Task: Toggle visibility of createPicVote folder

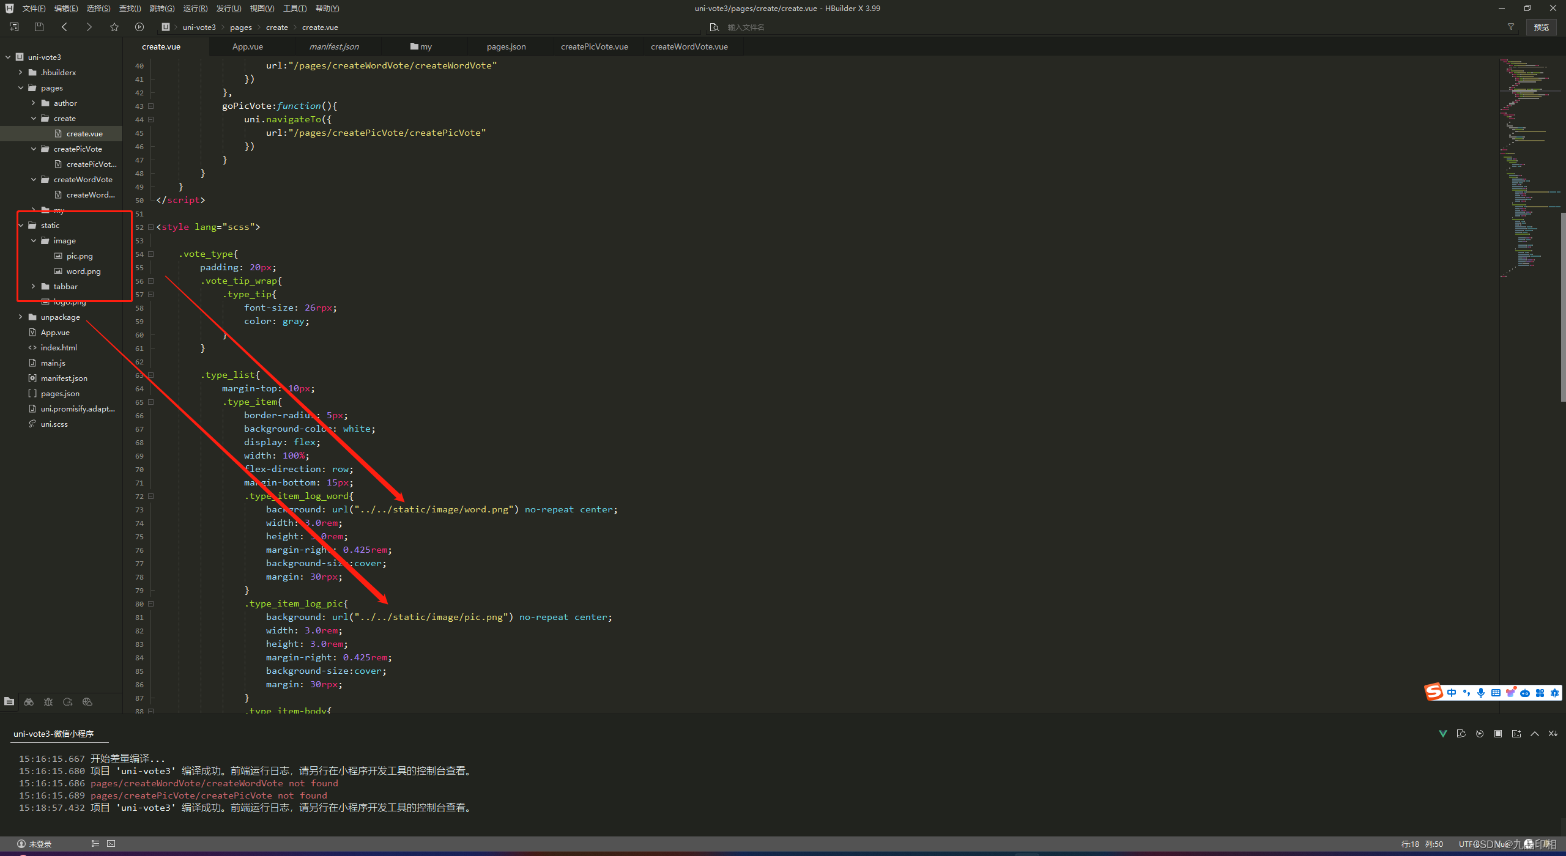Action: [x=32, y=147]
